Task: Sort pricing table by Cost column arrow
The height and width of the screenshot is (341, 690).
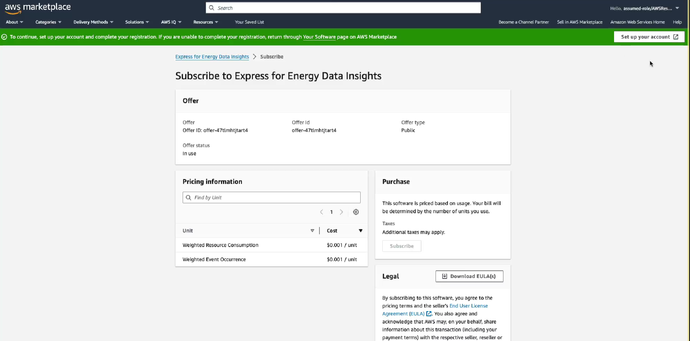Action: [361, 231]
